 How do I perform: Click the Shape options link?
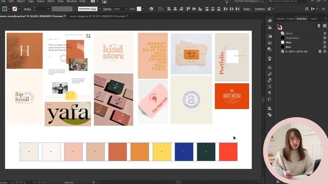coord(247,9)
